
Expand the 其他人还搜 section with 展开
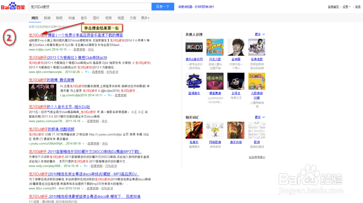pyautogui.click(x=260, y=34)
